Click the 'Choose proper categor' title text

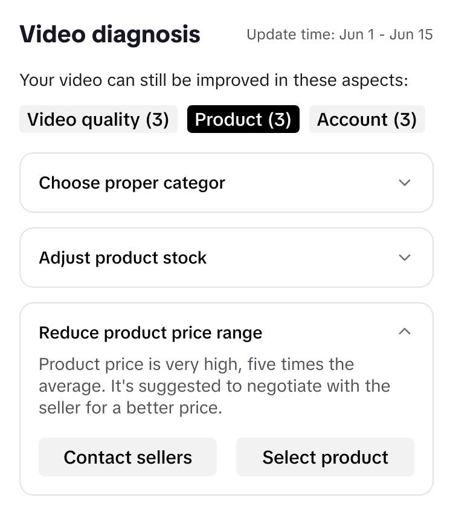coord(132,183)
